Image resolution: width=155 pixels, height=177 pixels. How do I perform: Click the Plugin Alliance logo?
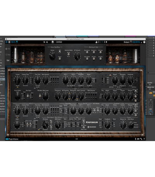(12, 139)
